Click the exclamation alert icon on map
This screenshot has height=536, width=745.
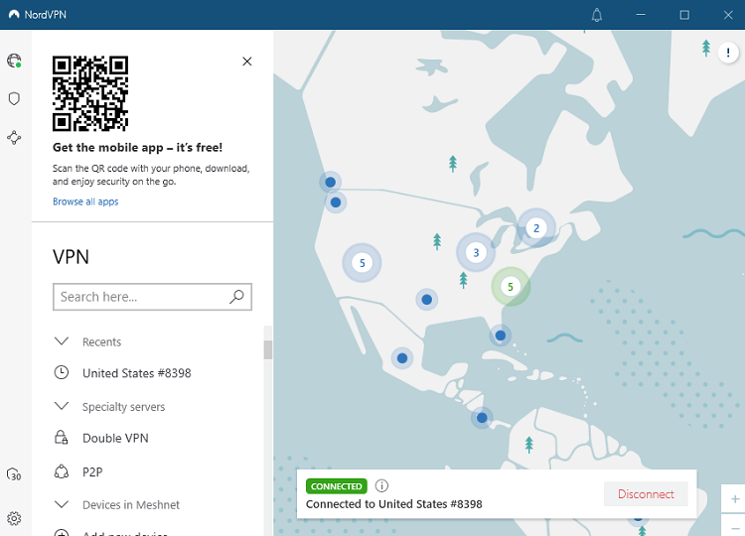[728, 53]
